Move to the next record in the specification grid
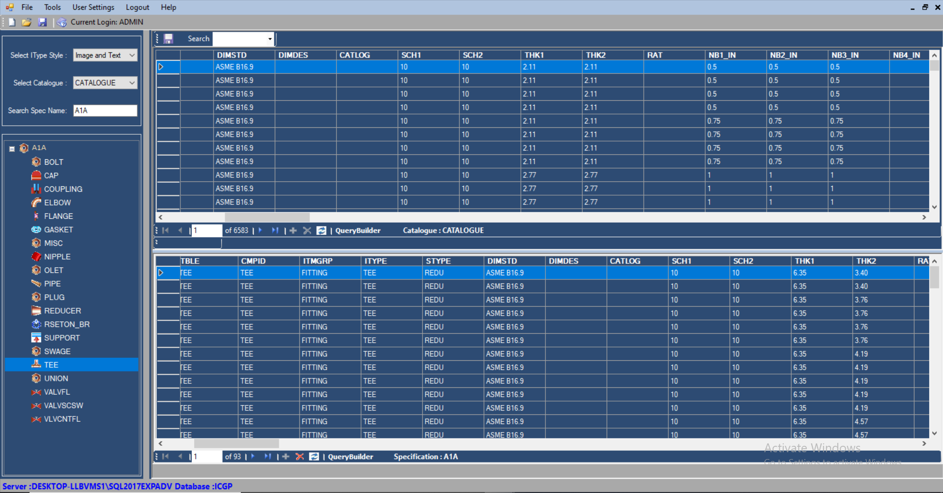Screen dimensions: 943x493 pyautogui.click(x=253, y=457)
